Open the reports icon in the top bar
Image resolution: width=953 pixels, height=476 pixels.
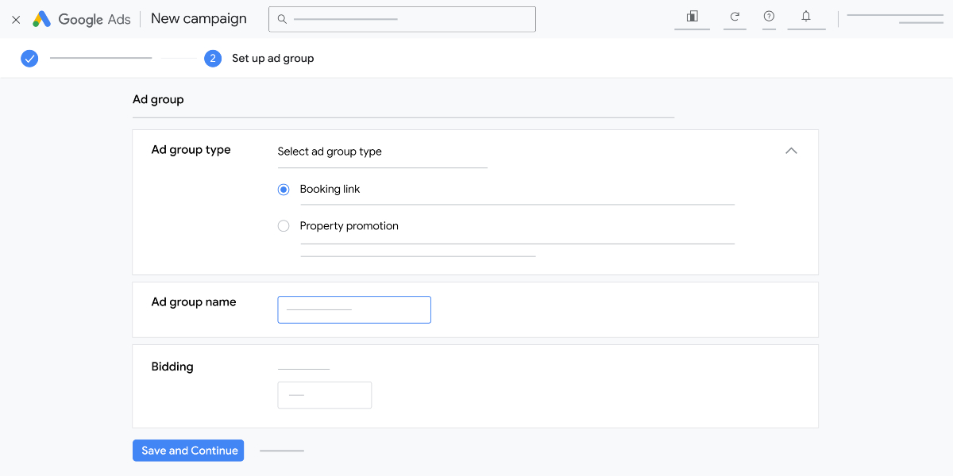691,17
